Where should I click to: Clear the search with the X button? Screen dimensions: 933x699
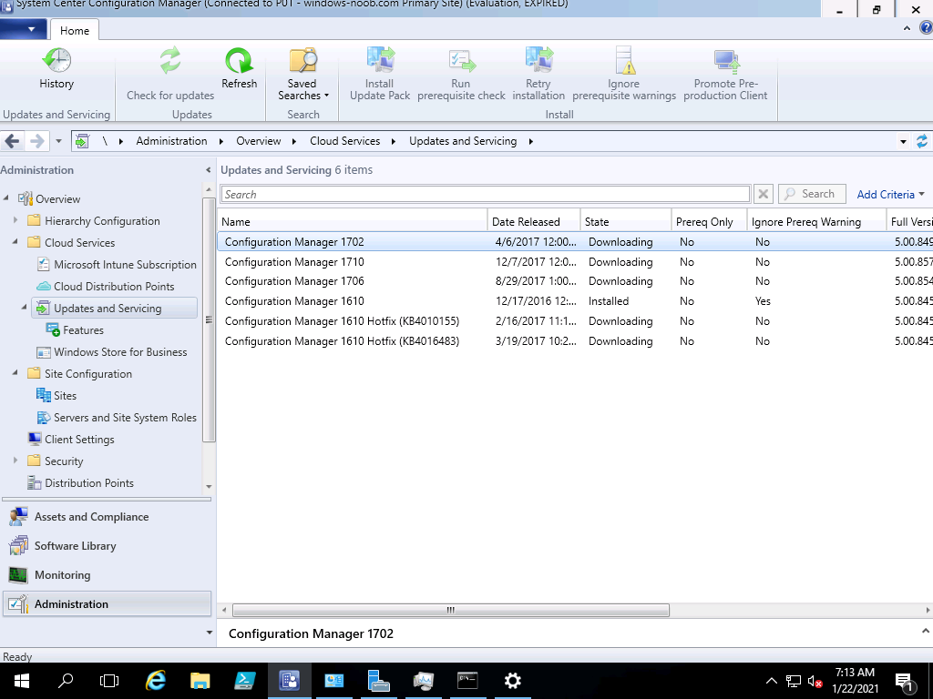[x=763, y=194]
